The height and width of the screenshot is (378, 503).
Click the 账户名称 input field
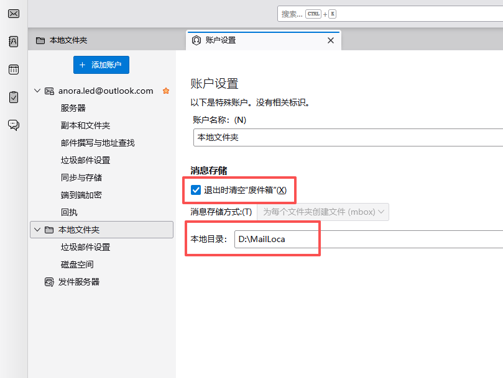[x=348, y=137]
